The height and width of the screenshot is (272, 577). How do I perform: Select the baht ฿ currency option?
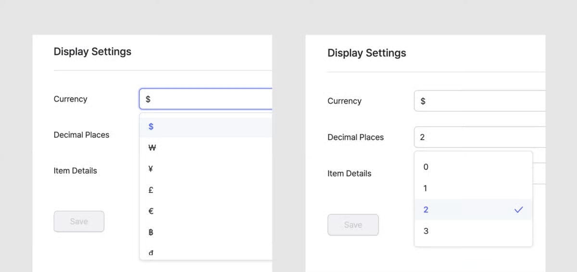[206, 232]
